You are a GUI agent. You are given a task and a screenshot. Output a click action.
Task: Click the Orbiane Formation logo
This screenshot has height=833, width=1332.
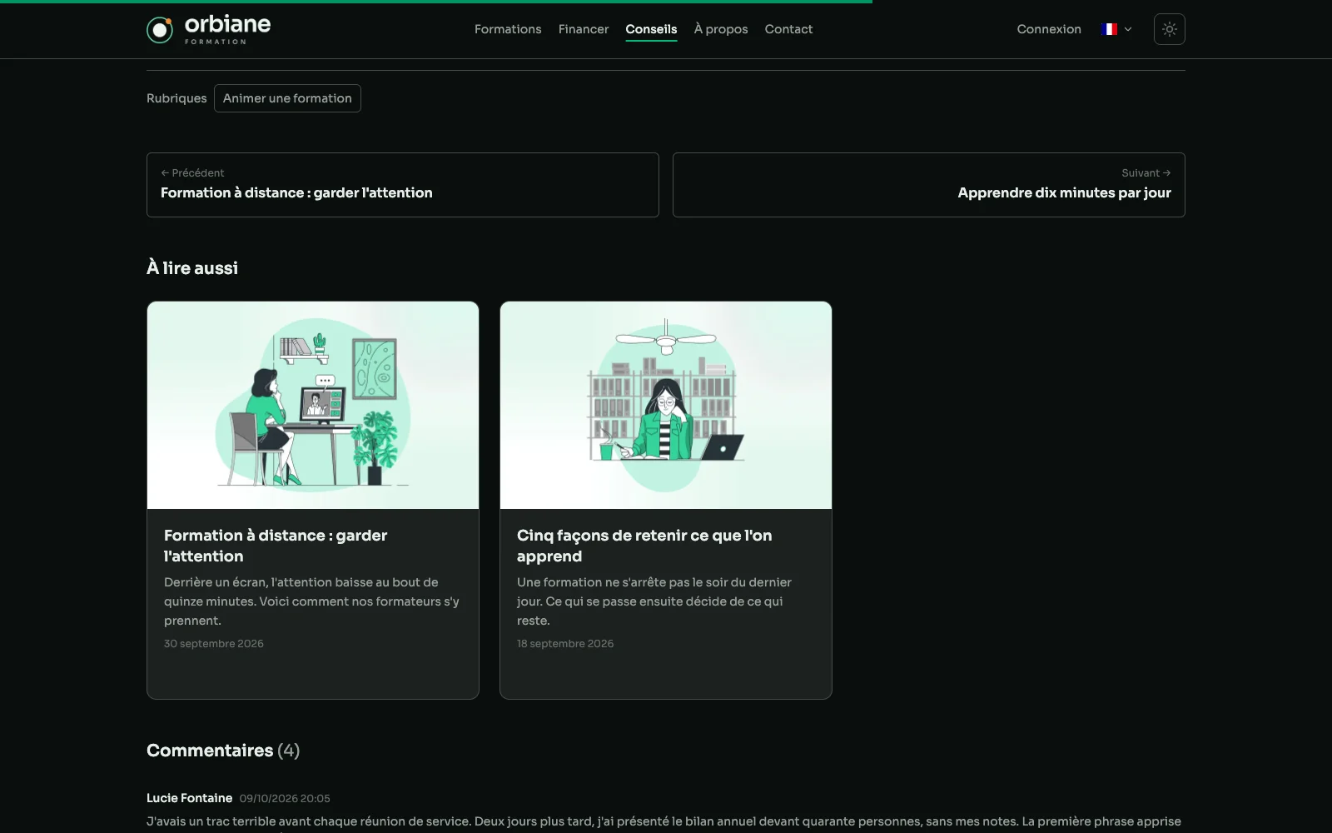coord(208,30)
